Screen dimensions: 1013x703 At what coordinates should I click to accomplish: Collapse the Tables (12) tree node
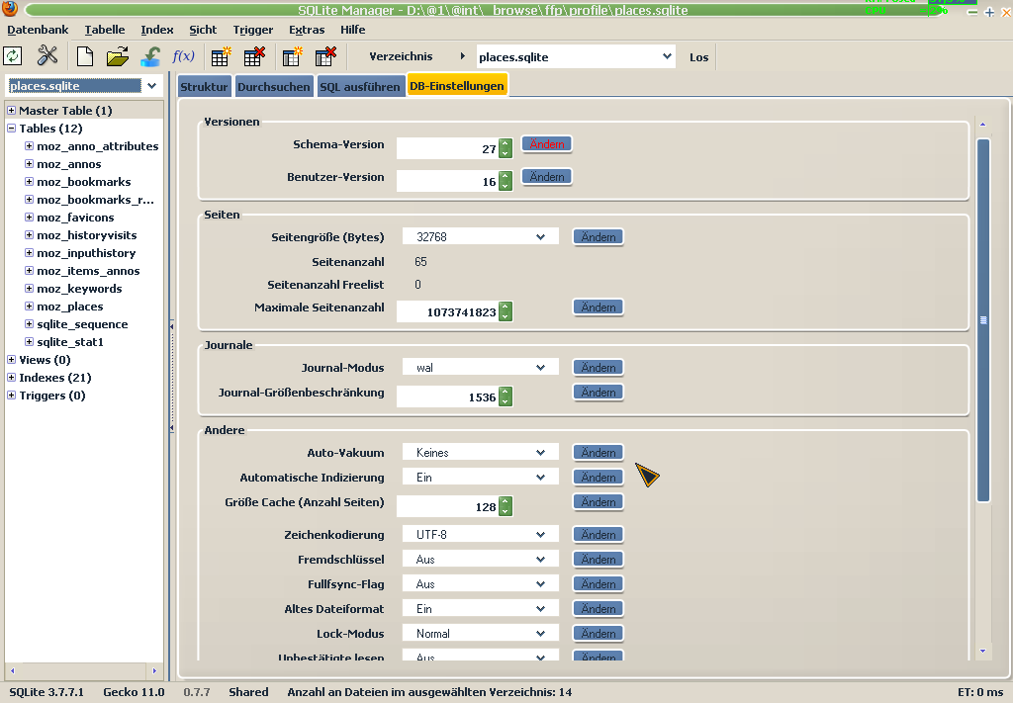[11, 129]
